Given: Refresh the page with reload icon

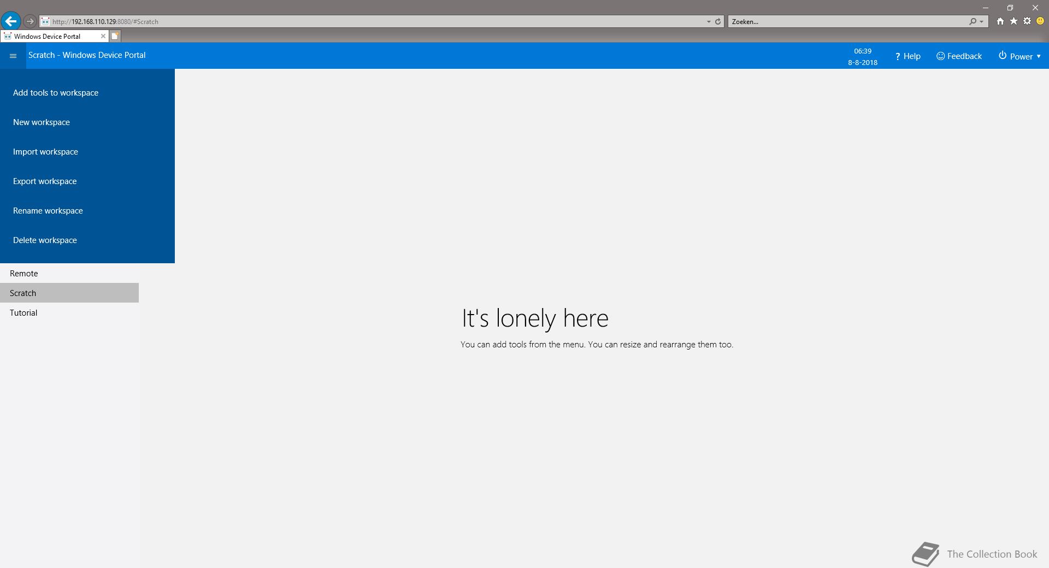Looking at the screenshot, I should coord(718,22).
